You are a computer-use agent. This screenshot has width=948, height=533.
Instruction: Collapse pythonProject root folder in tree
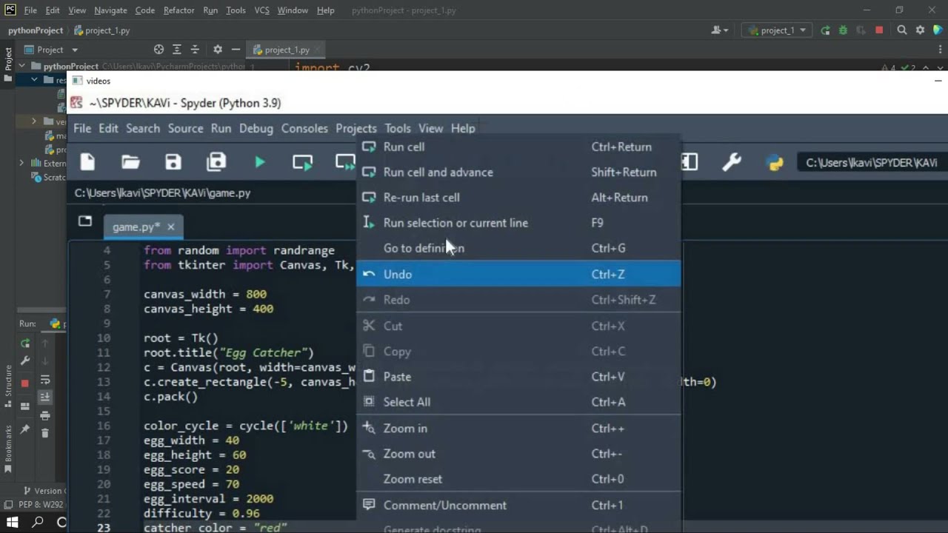point(22,66)
